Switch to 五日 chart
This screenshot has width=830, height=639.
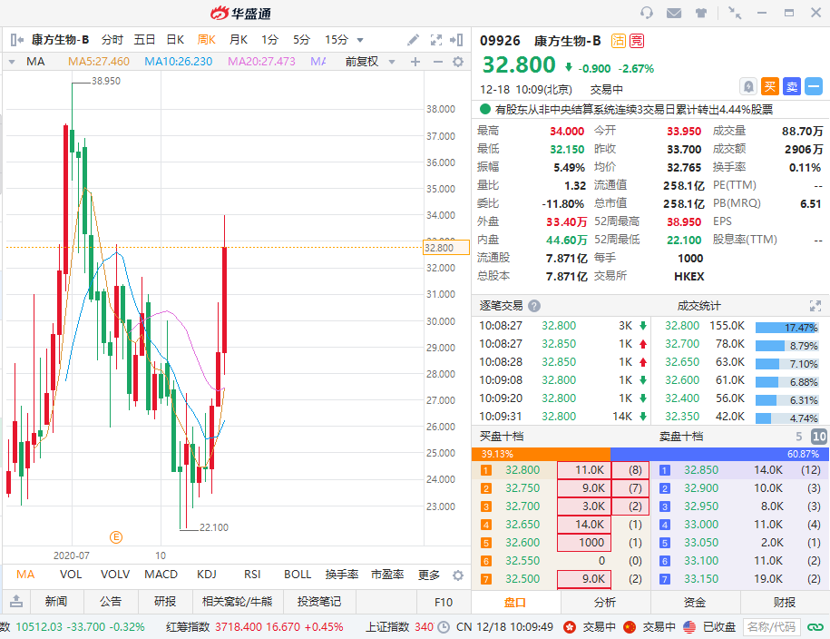coord(144,40)
